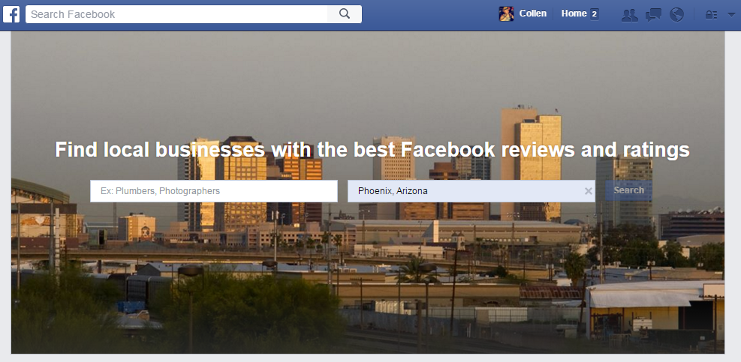Click Collen's profile picture thumbnail
This screenshot has height=362, width=741.
[506, 14]
